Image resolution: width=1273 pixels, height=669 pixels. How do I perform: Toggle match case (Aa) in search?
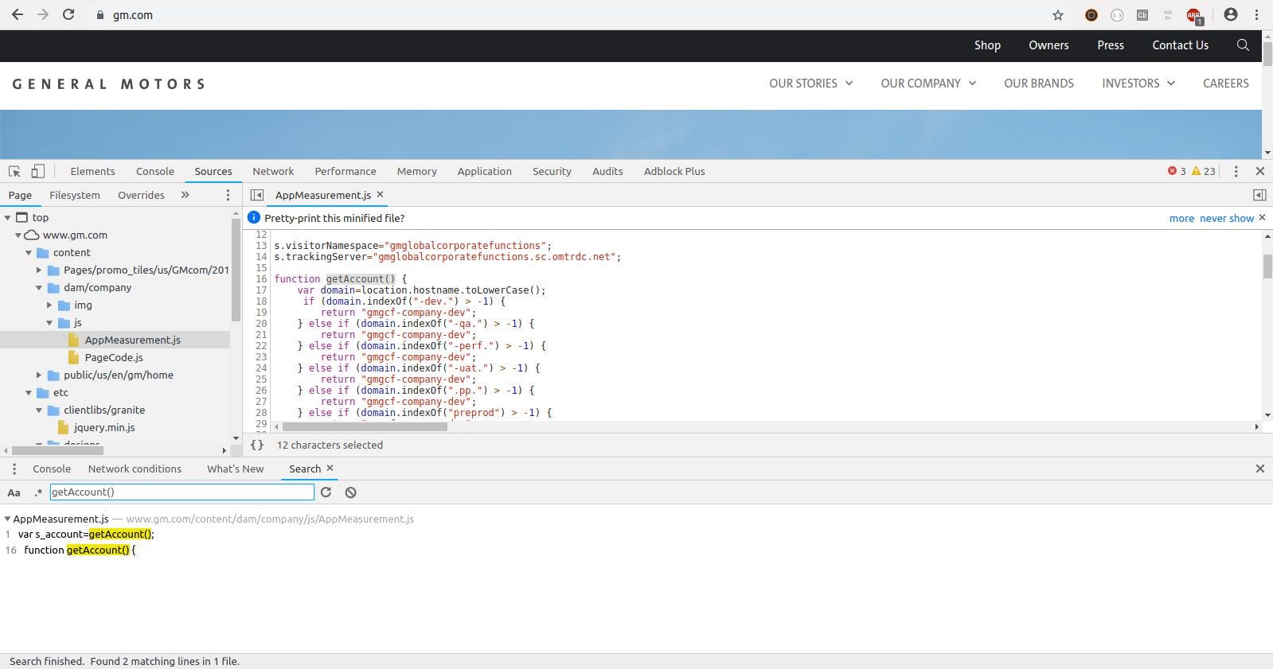14,492
